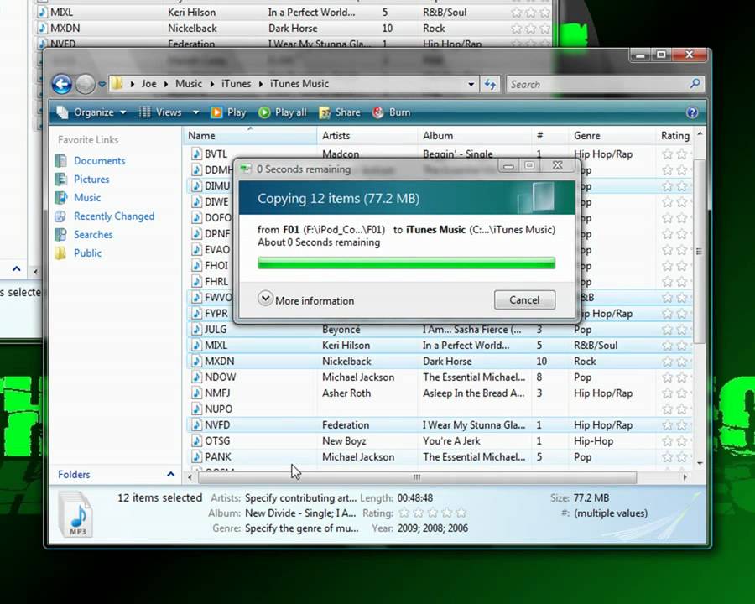Edit the Artists field in details pane
The height and width of the screenshot is (604, 755).
pyautogui.click(x=300, y=498)
